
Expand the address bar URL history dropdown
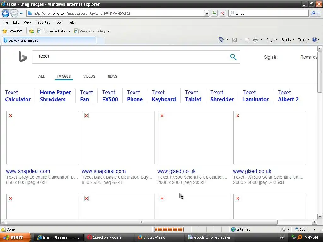[207, 13]
